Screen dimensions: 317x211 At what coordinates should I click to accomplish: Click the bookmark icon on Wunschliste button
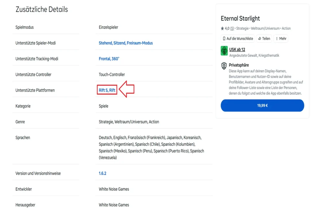tap(224, 39)
